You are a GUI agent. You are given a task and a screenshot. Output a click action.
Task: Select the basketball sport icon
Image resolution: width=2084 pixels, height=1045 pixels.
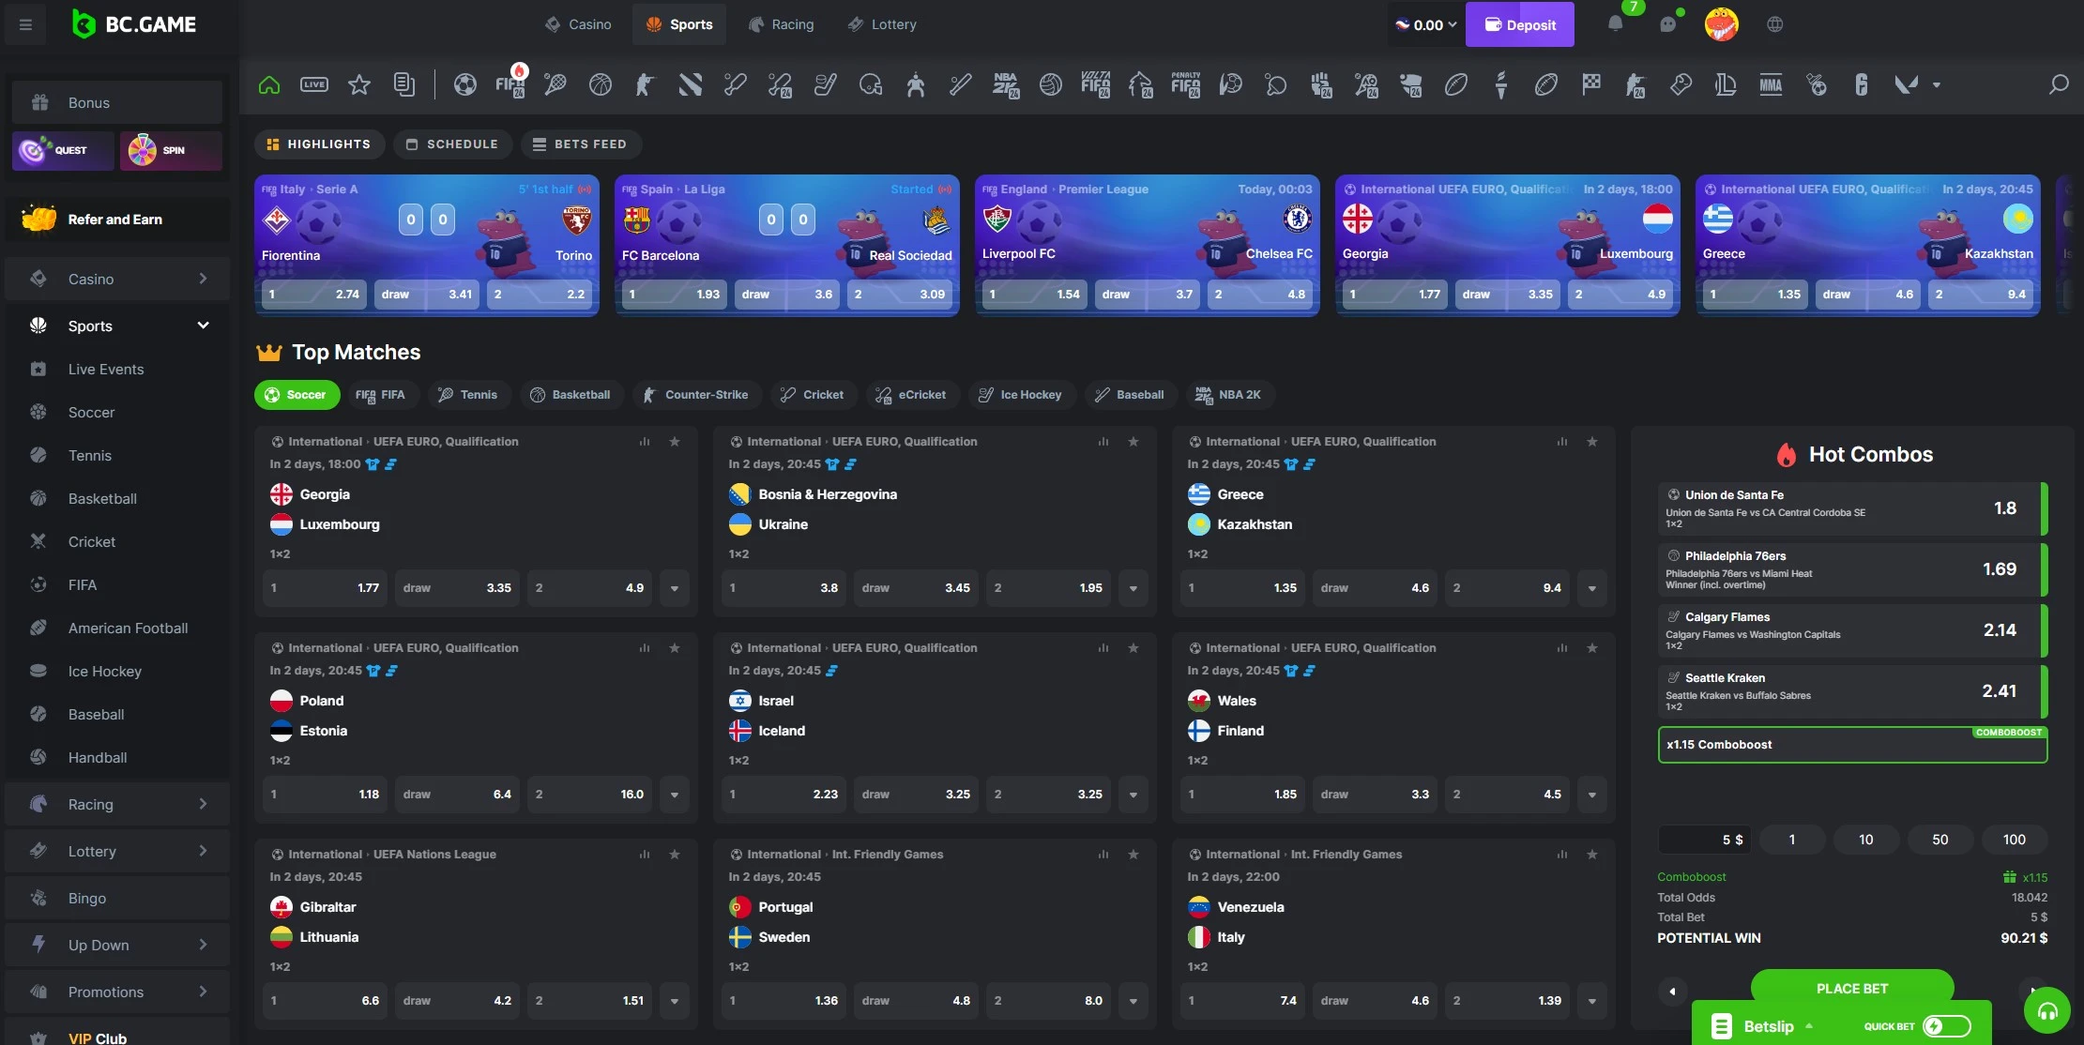(x=601, y=84)
